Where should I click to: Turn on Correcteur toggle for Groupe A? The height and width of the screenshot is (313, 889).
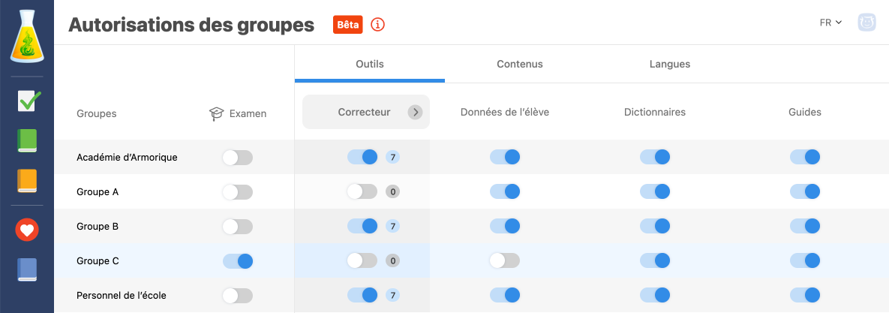coord(362,192)
